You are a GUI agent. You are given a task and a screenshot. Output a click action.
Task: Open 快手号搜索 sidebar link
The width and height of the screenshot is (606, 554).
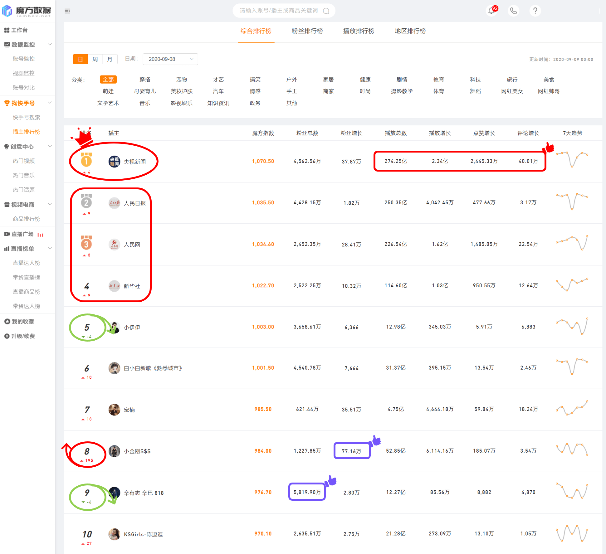tap(27, 117)
